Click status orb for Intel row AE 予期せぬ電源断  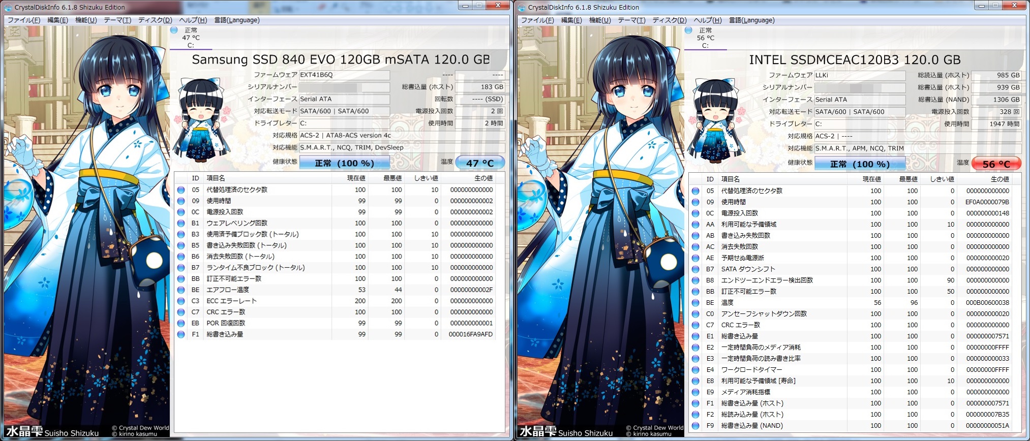click(695, 258)
